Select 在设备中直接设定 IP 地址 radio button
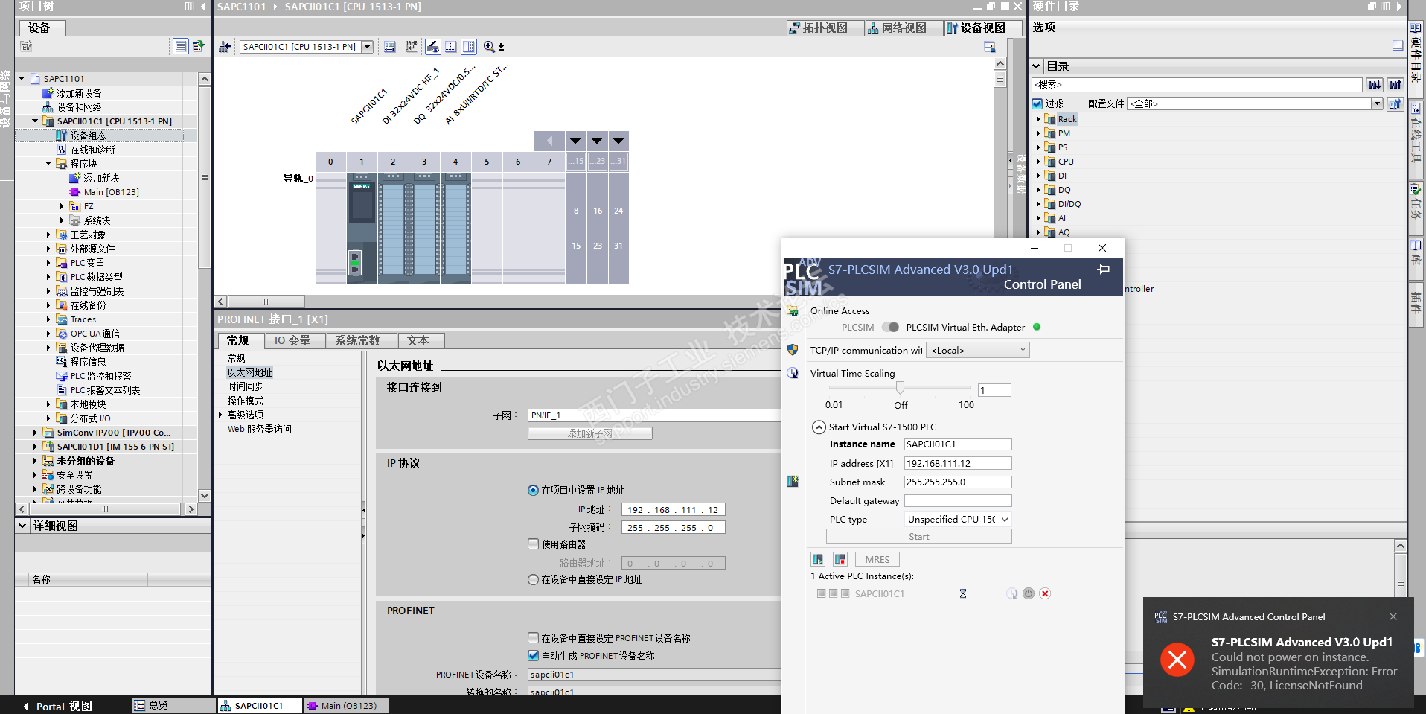 [x=533, y=579]
